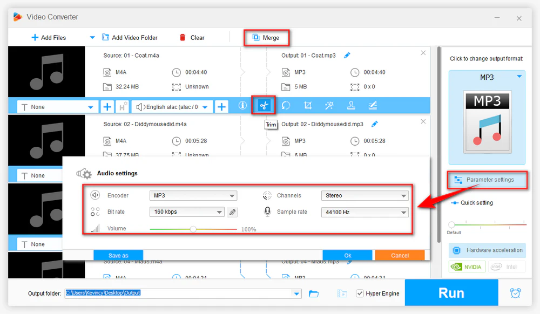The height and width of the screenshot is (314, 540).
Task: Open the alarm clock scheduler icon
Action: click(516, 293)
